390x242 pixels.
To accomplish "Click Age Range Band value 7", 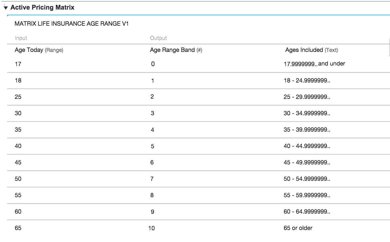I will (x=152, y=179).
